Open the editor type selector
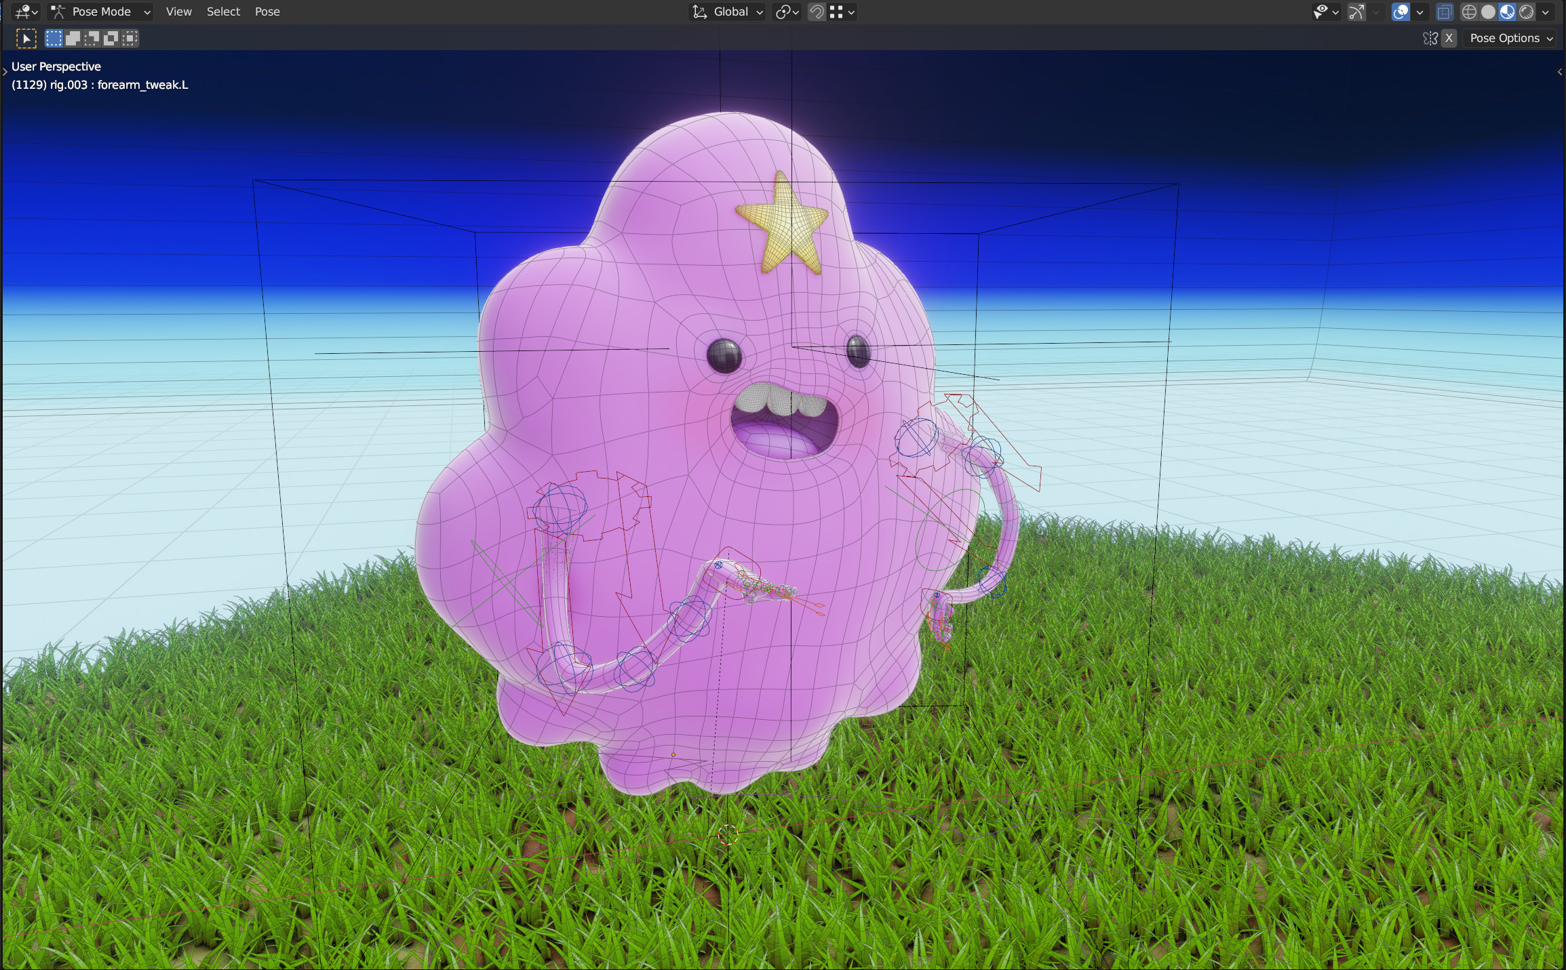This screenshot has height=970, width=1566. coord(26,12)
